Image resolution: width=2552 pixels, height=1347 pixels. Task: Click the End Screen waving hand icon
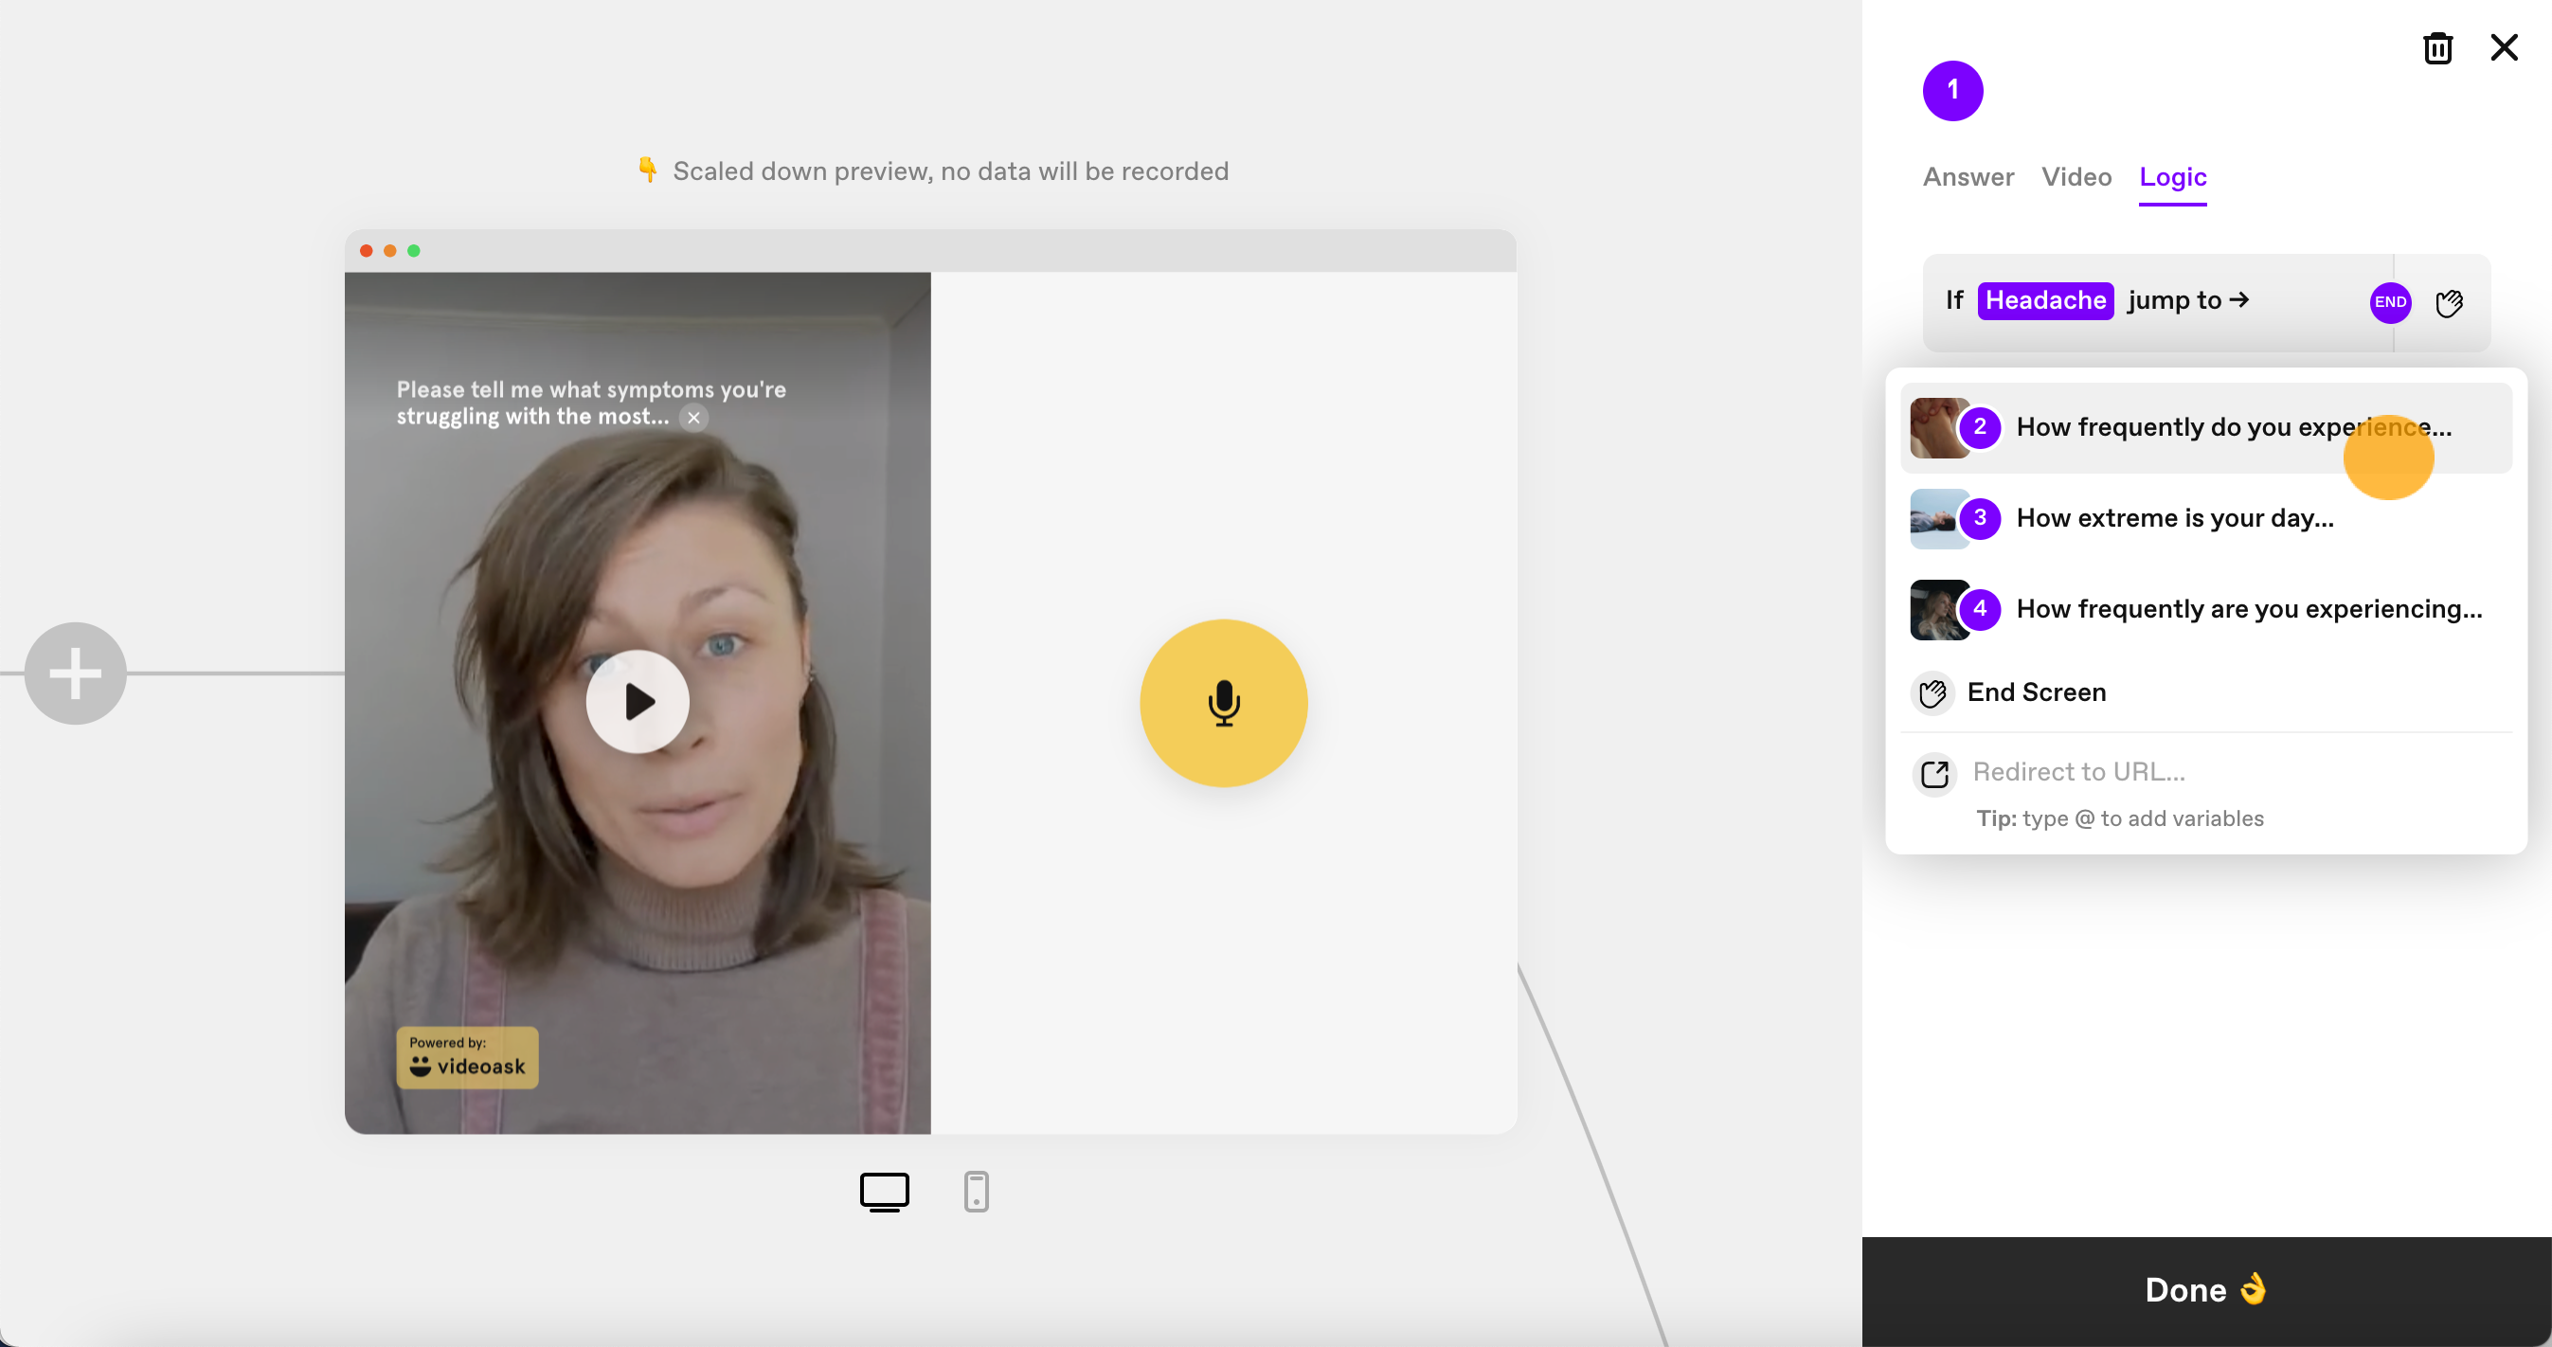[1932, 693]
